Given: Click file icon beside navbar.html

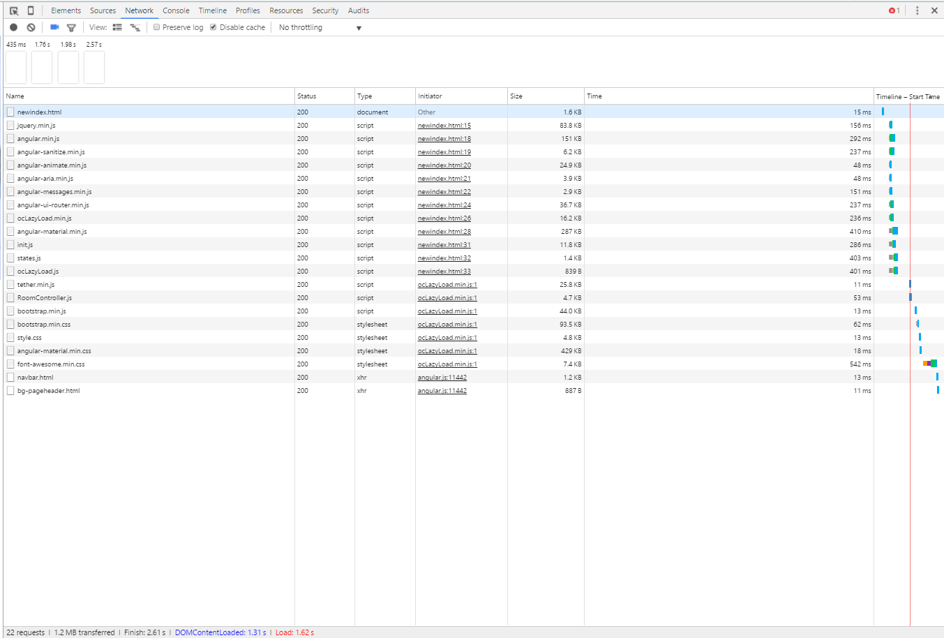Looking at the screenshot, I should 10,377.
